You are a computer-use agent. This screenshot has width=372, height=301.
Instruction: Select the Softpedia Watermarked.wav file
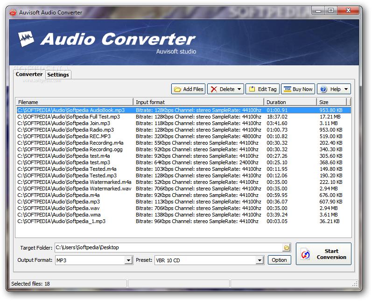[x=74, y=189]
